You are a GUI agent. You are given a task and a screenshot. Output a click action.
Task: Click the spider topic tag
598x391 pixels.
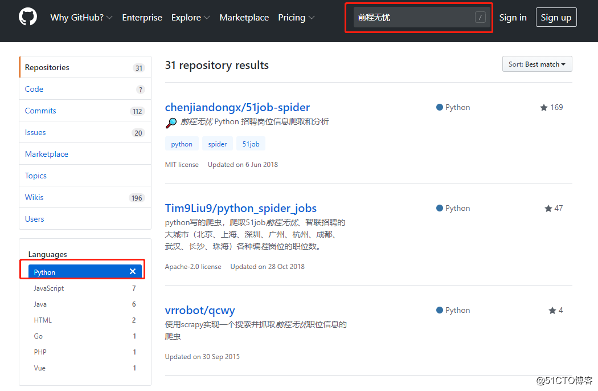(x=218, y=144)
